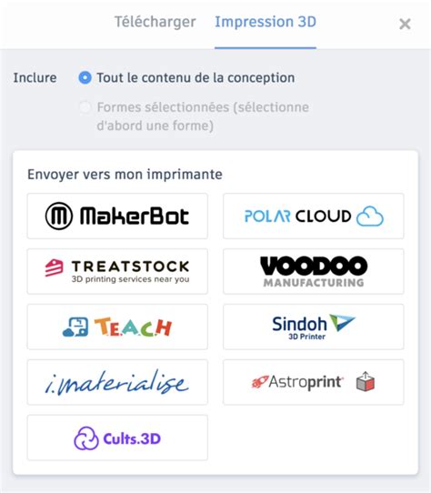
Task: Select the MakerBot printer option
Action: click(117, 216)
